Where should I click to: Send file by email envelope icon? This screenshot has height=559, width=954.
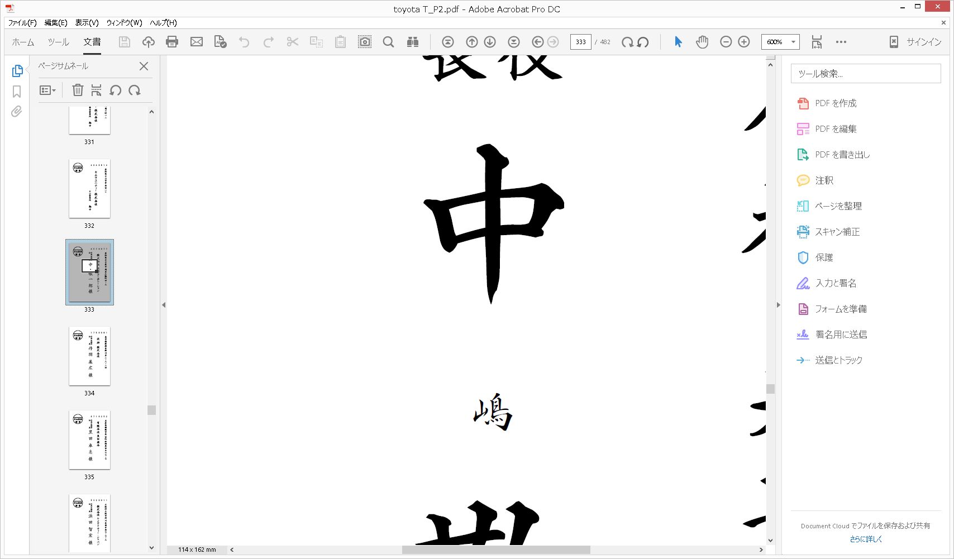(197, 42)
